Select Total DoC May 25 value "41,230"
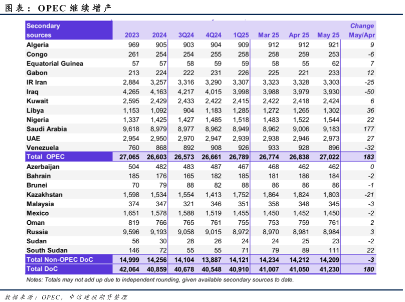Screen dimensions: 405x302 329,269
